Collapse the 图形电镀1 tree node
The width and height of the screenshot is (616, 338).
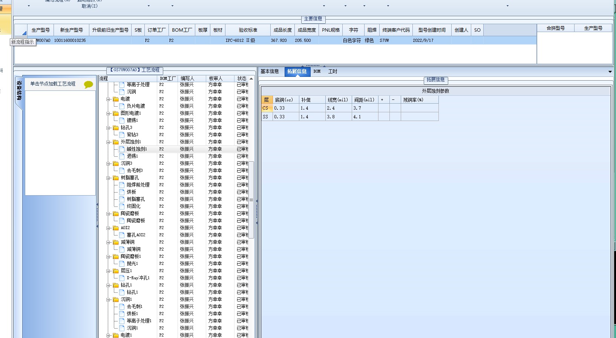point(108,113)
